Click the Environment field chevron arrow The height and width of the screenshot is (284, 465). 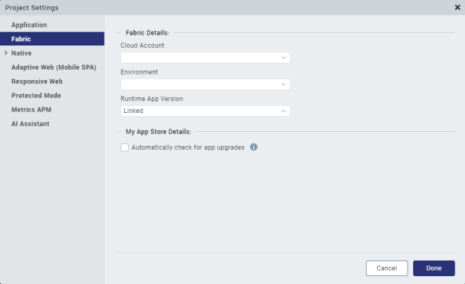coord(283,84)
